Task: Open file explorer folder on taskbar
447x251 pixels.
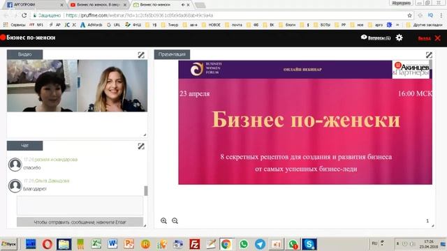Action: (64, 244)
